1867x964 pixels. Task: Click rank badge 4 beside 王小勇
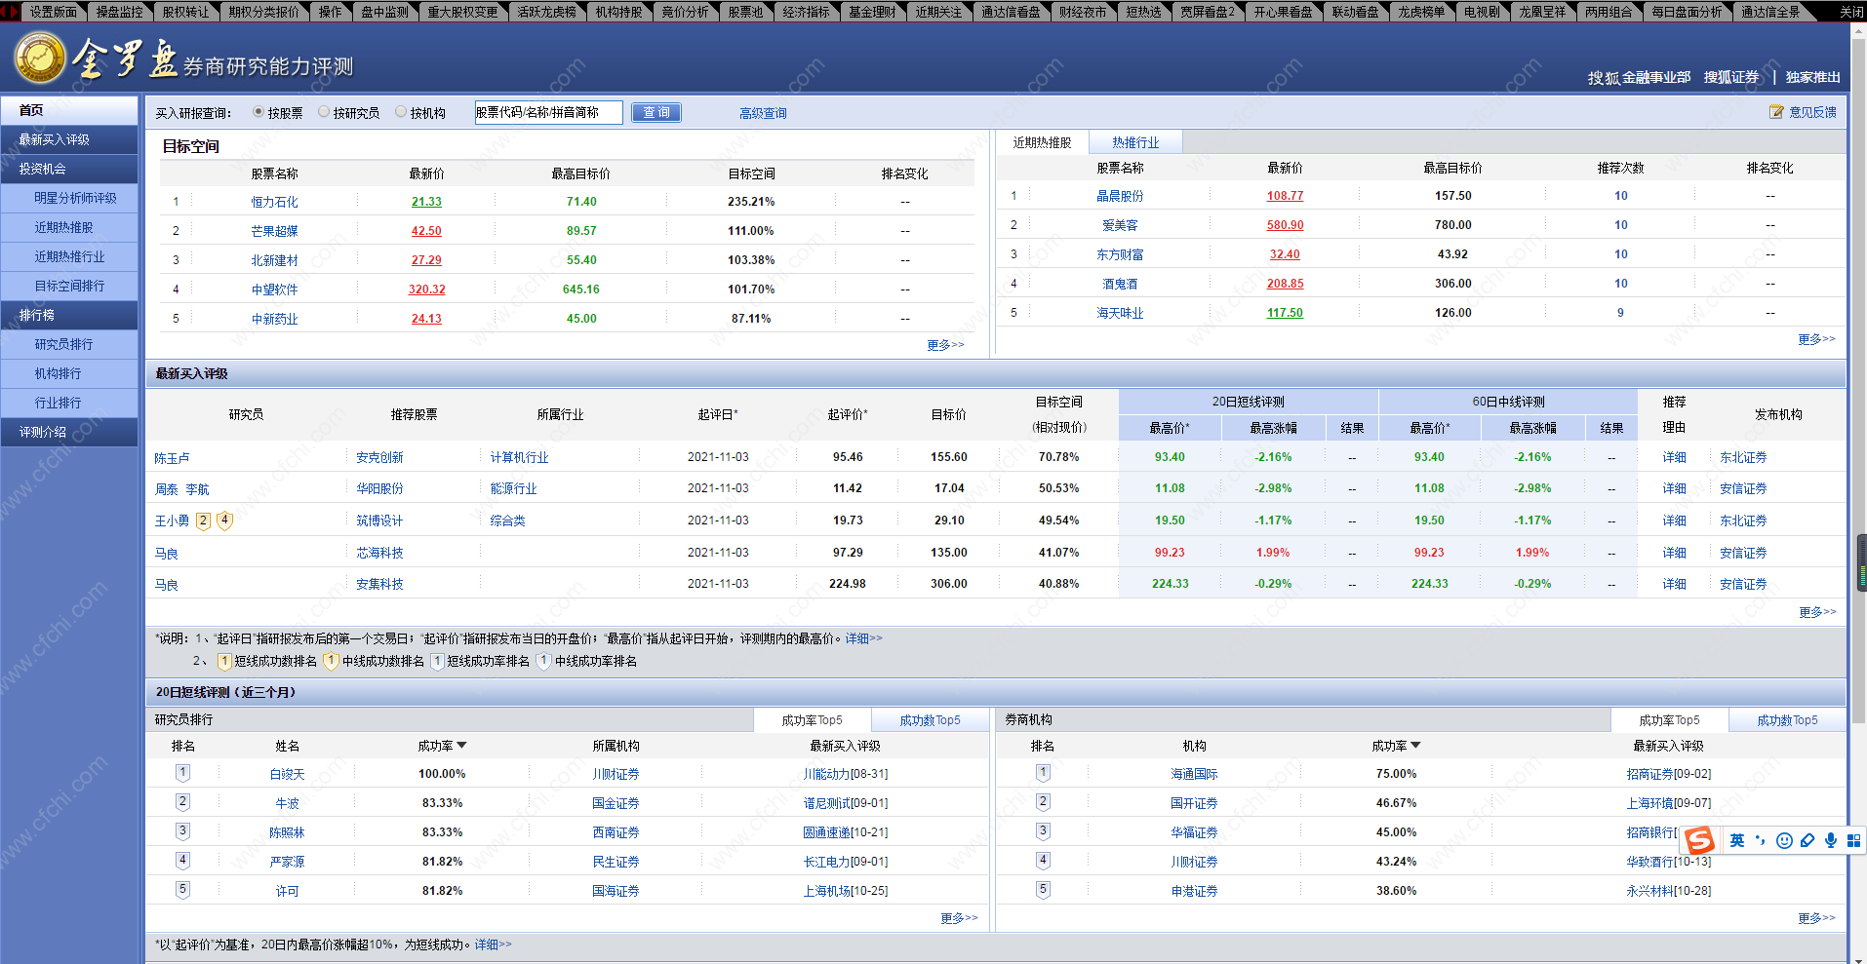pyautogui.click(x=224, y=521)
